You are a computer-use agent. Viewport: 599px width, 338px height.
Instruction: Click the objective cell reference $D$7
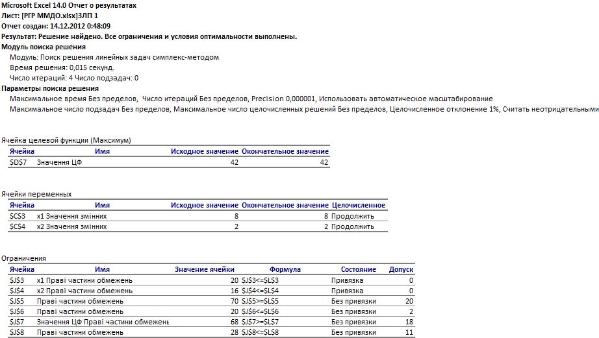[18, 162]
